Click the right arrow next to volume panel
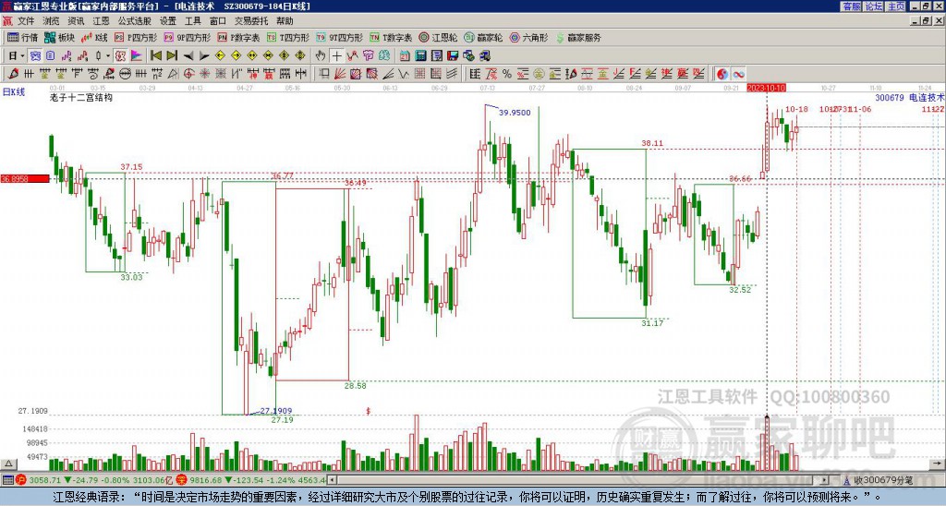946x506 pixels. (937, 464)
